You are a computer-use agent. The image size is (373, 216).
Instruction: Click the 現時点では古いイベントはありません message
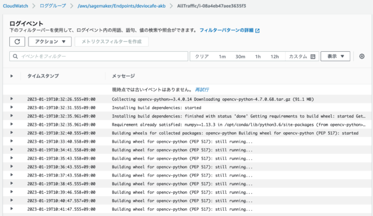tap(152, 90)
